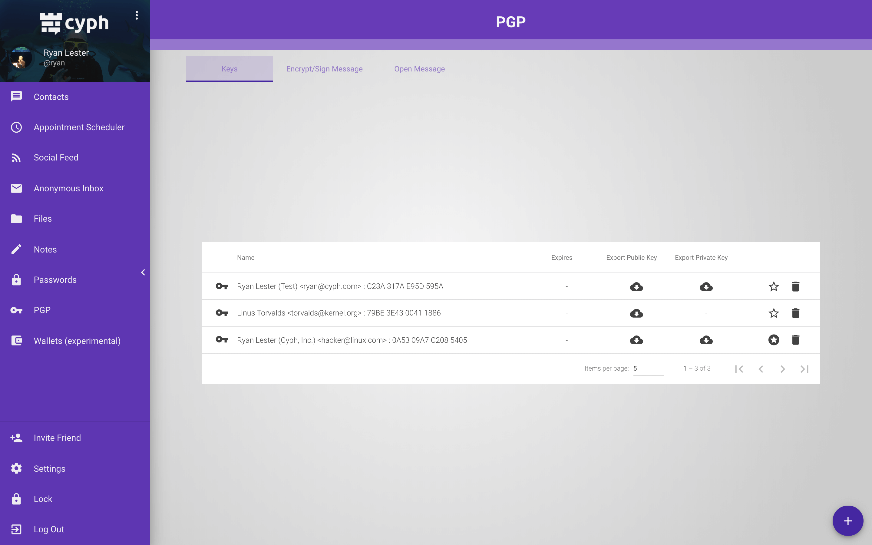Export the public key for Linus Torvalds
This screenshot has width=872, height=545.
coord(636,313)
